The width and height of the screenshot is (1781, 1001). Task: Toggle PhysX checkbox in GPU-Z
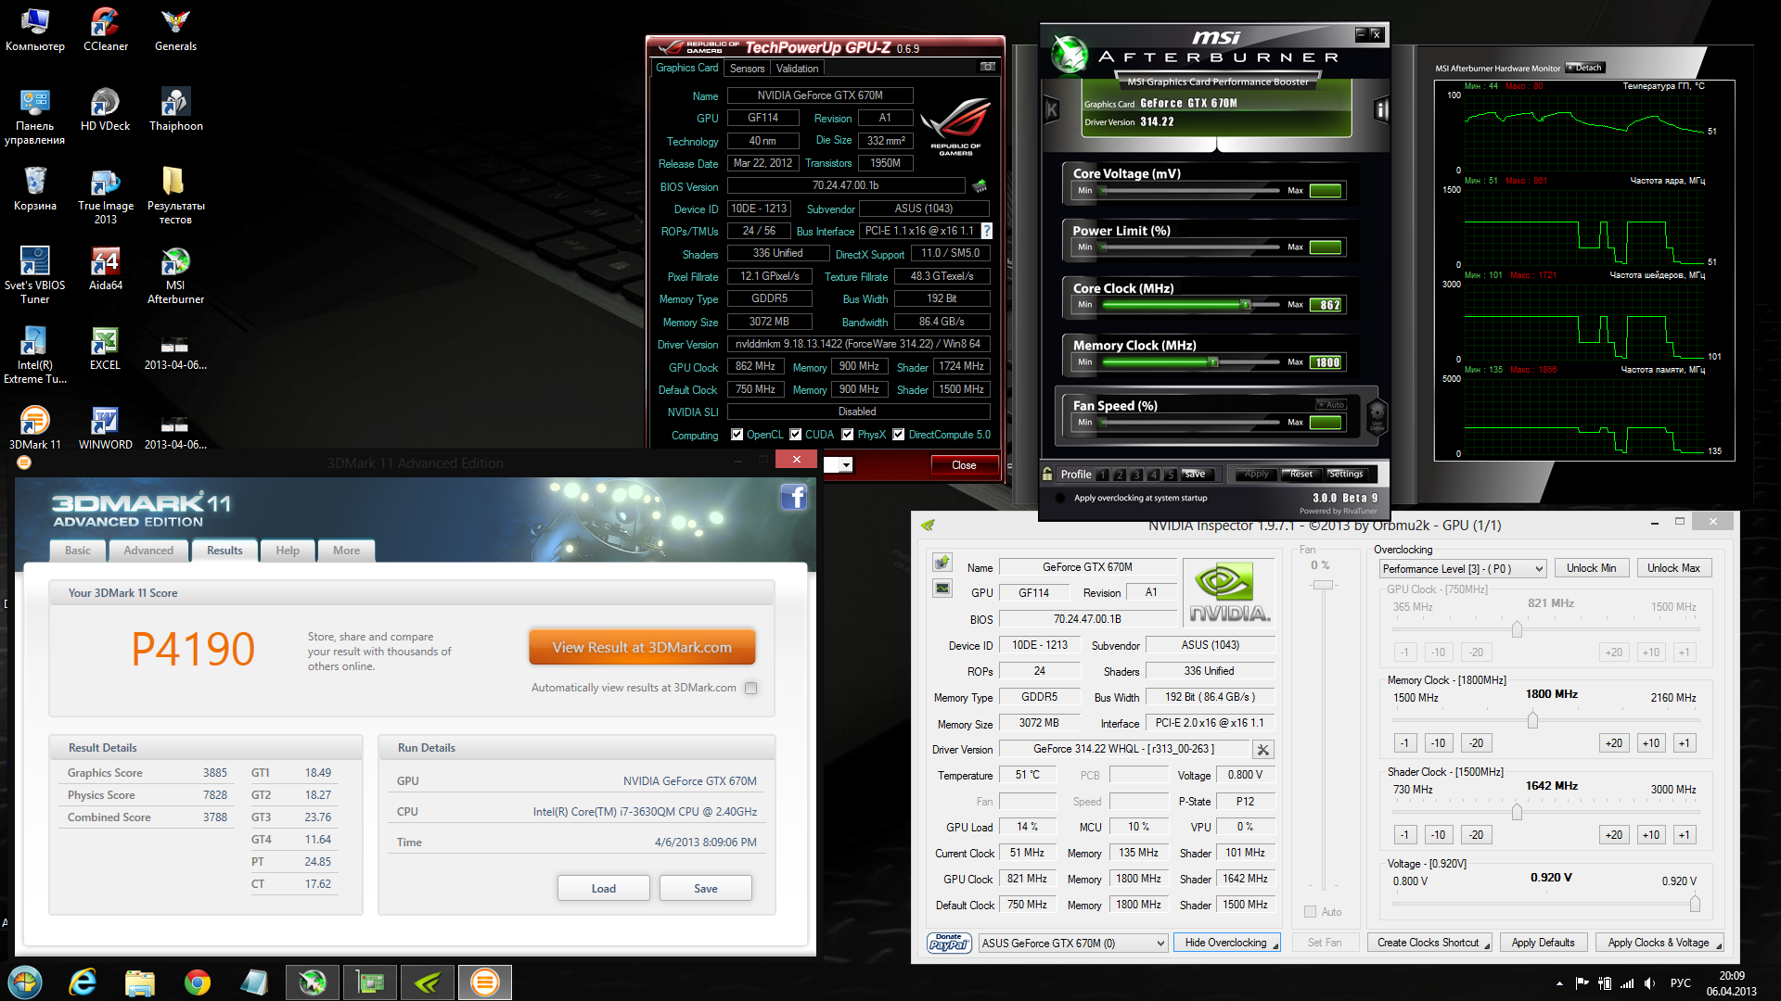pos(847,435)
